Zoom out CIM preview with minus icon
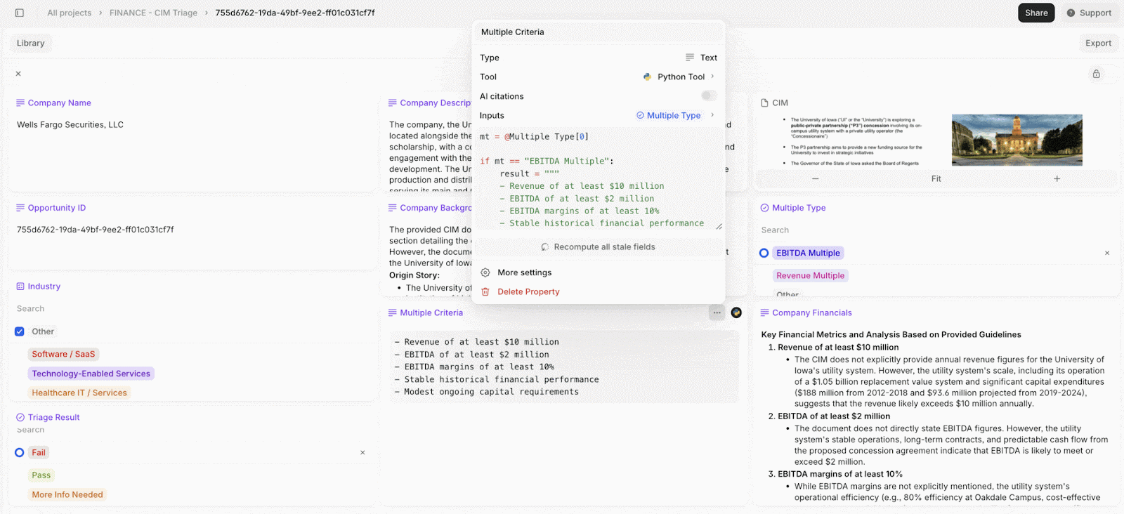1124x514 pixels. pos(815,179)
